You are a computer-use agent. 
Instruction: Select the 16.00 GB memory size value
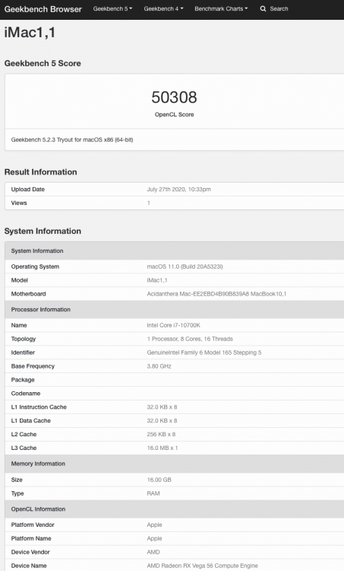pos(159,480)
